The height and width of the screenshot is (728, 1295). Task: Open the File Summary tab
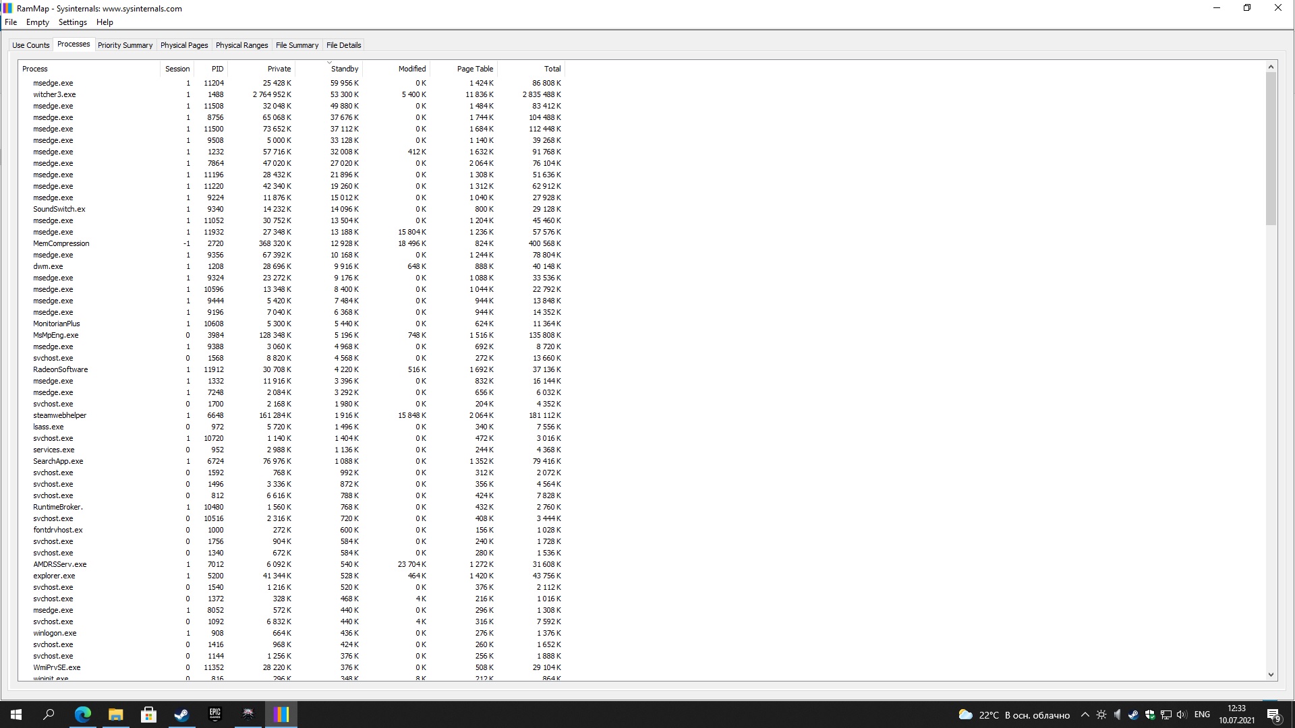pos(297,45)
